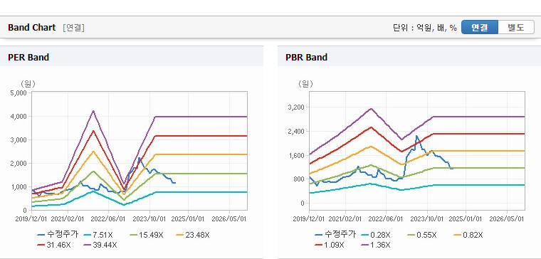This screenshot has width=541, height=259.
Task: Select the 연결 toggle button
Action: [480, 28]
